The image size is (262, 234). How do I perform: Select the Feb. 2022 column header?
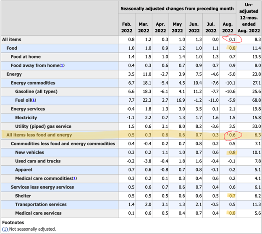click(126, 27)
